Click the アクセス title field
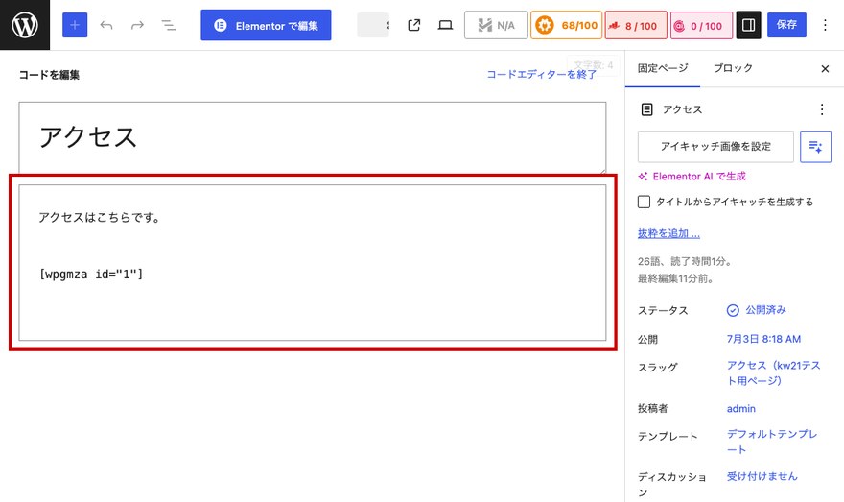The height and width of the screenshot is (502, 844). point(313,137)
